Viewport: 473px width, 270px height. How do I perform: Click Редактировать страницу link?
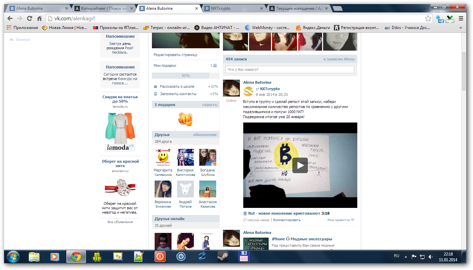click(175, 55)
